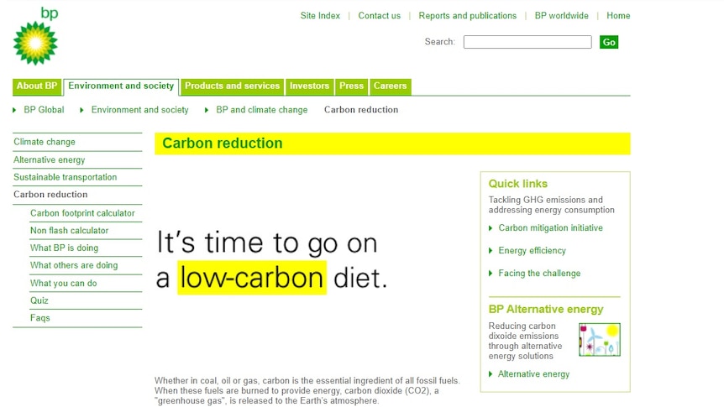Screen dimensions: 724x407
Task: Open the Faqs sidebar link
Action: click(40, 318)
